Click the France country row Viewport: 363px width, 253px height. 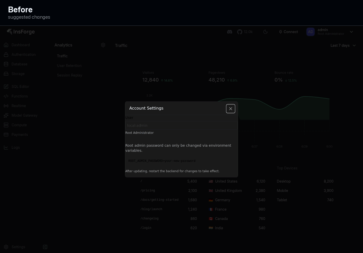[x=237, y=209]
